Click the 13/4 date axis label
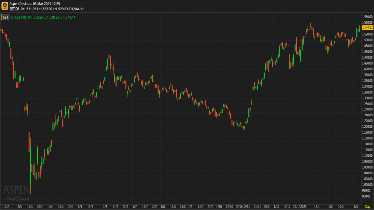The width and height of the screenshot is (374, 210). click(x=61, y=207)
